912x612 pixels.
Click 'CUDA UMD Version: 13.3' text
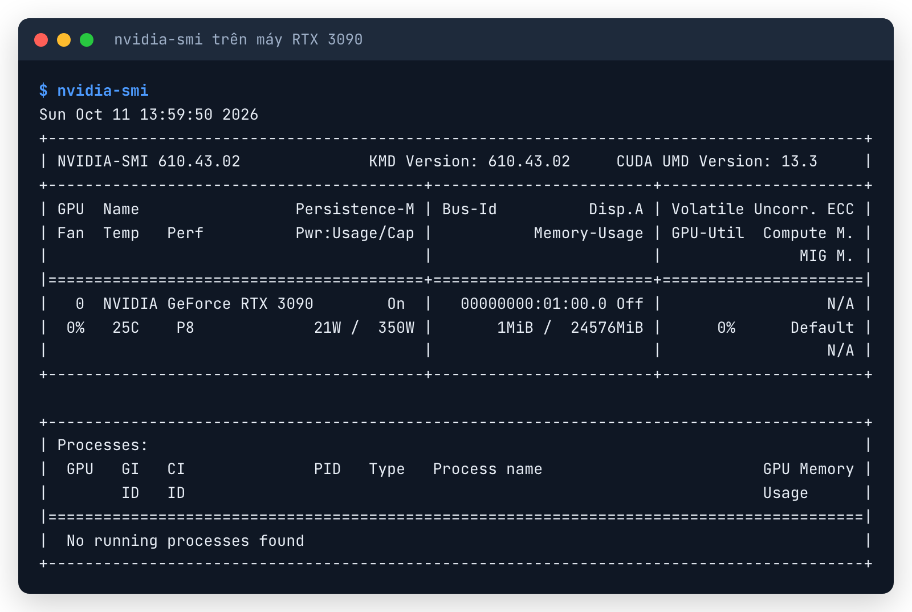(716, 161)
